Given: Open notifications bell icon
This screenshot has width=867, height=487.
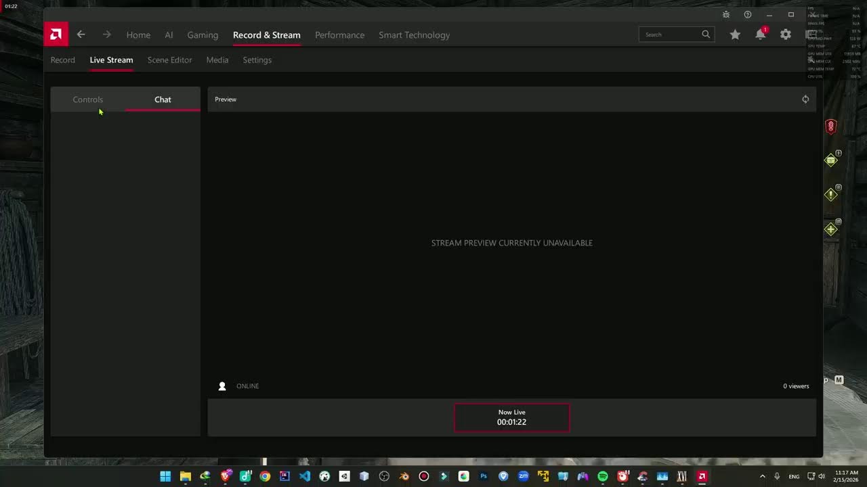Looking at the screenshot, I should pyautogui.click(x=761, y=34).
